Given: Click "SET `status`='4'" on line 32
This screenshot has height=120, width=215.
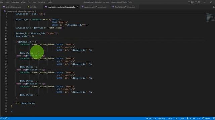Looking at the screenshot, I should pos(66,89).
